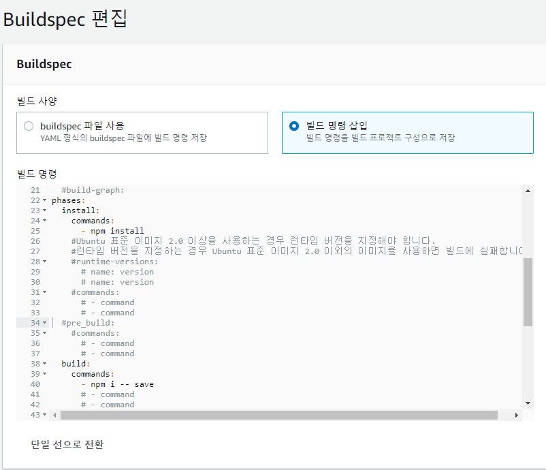The height and width of the screenshot is (470, 546).
Task: Collapse the #commands fold arrow on line 31
Action: tap(44, 292)
